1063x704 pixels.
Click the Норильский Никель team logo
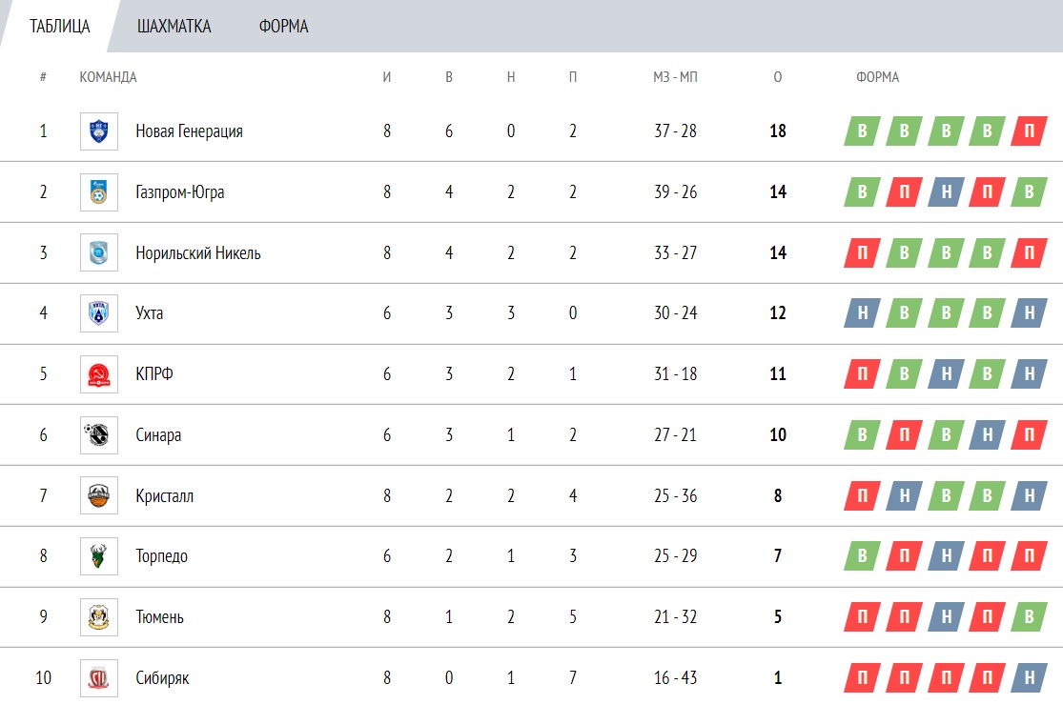point(99,253)
